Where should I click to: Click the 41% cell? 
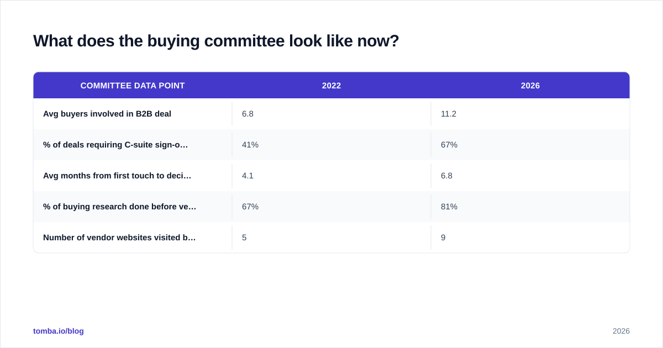click(250, 145)
